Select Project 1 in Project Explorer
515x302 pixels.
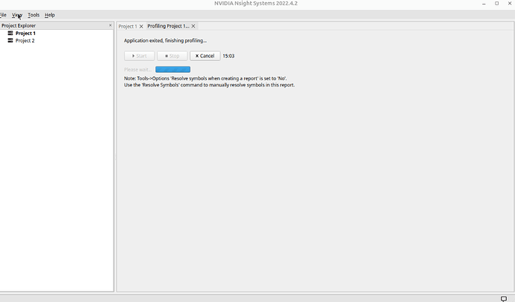click(25, 33)
